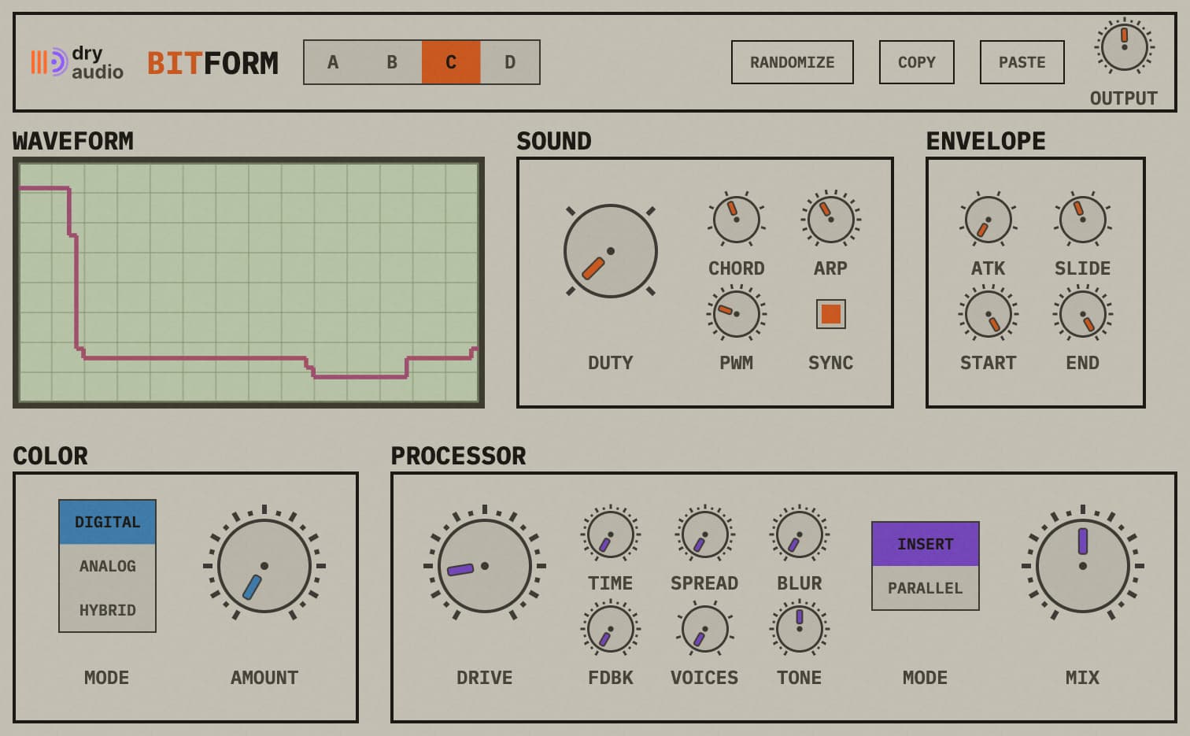
Task: Click the BITFORM title text
Action: pos(213,63)
